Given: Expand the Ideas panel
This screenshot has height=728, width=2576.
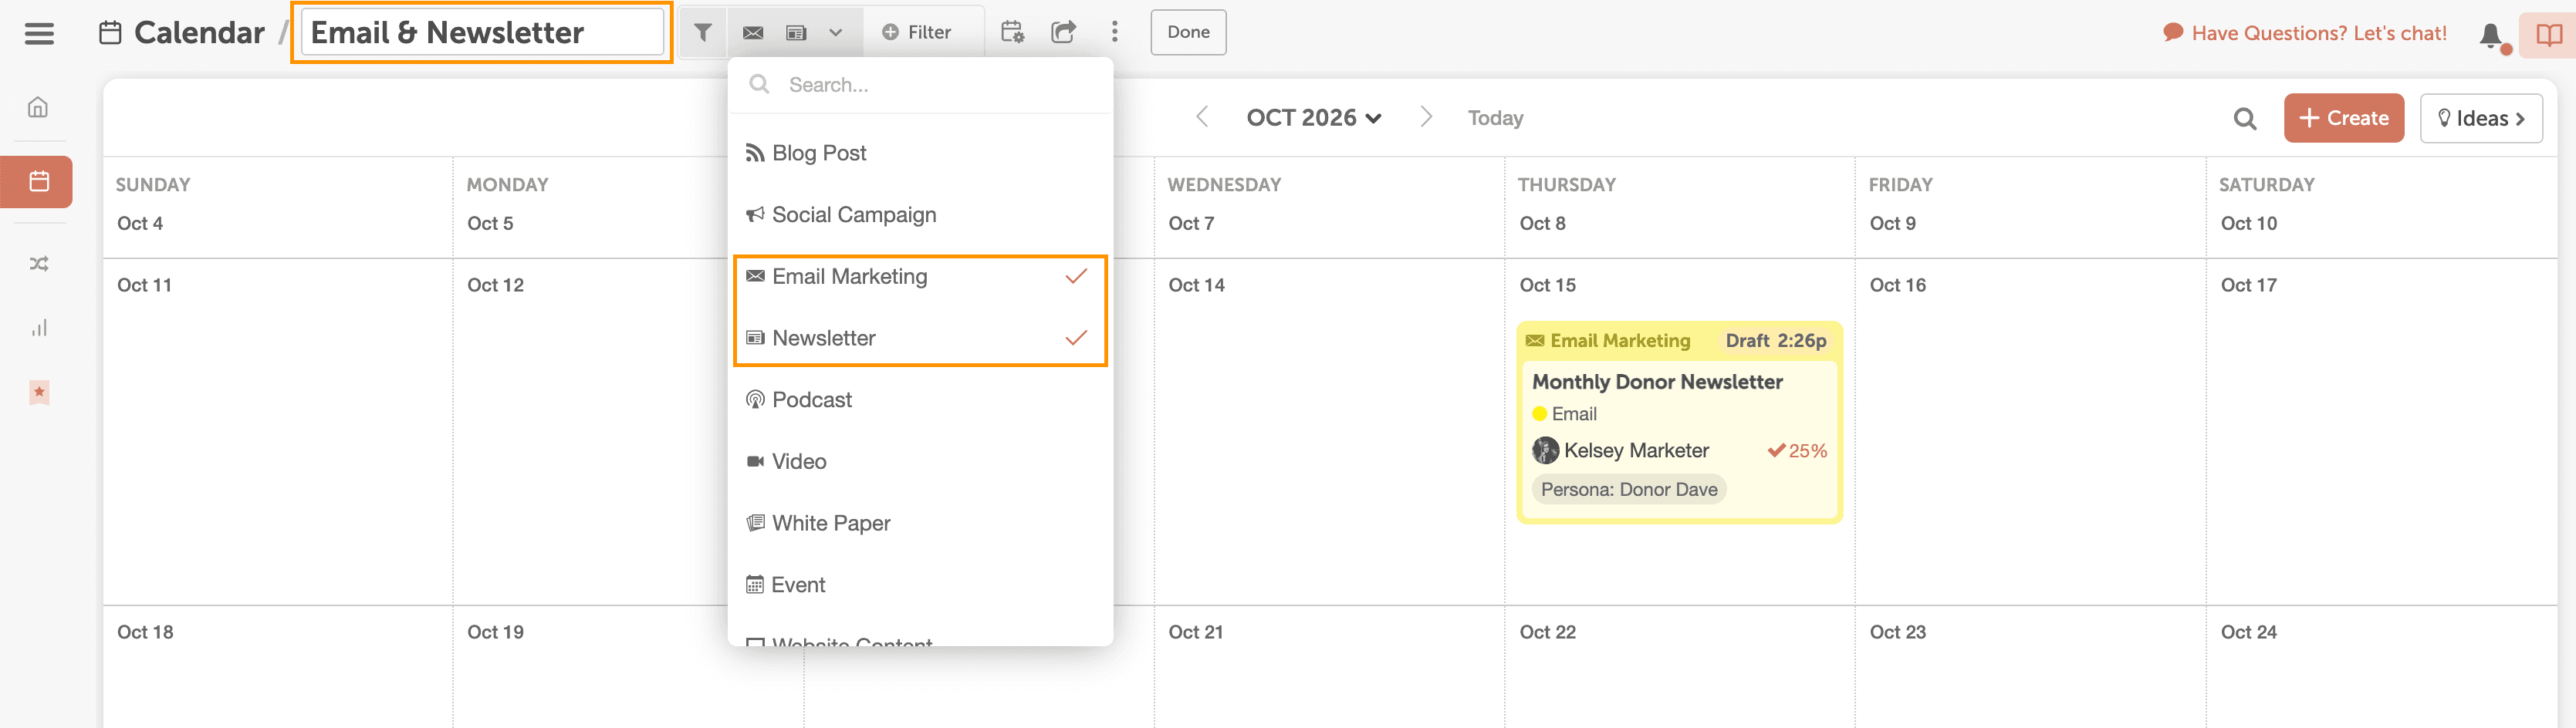Looking at the screenshot, I should pyautogui.click(x=2480, y=119).
